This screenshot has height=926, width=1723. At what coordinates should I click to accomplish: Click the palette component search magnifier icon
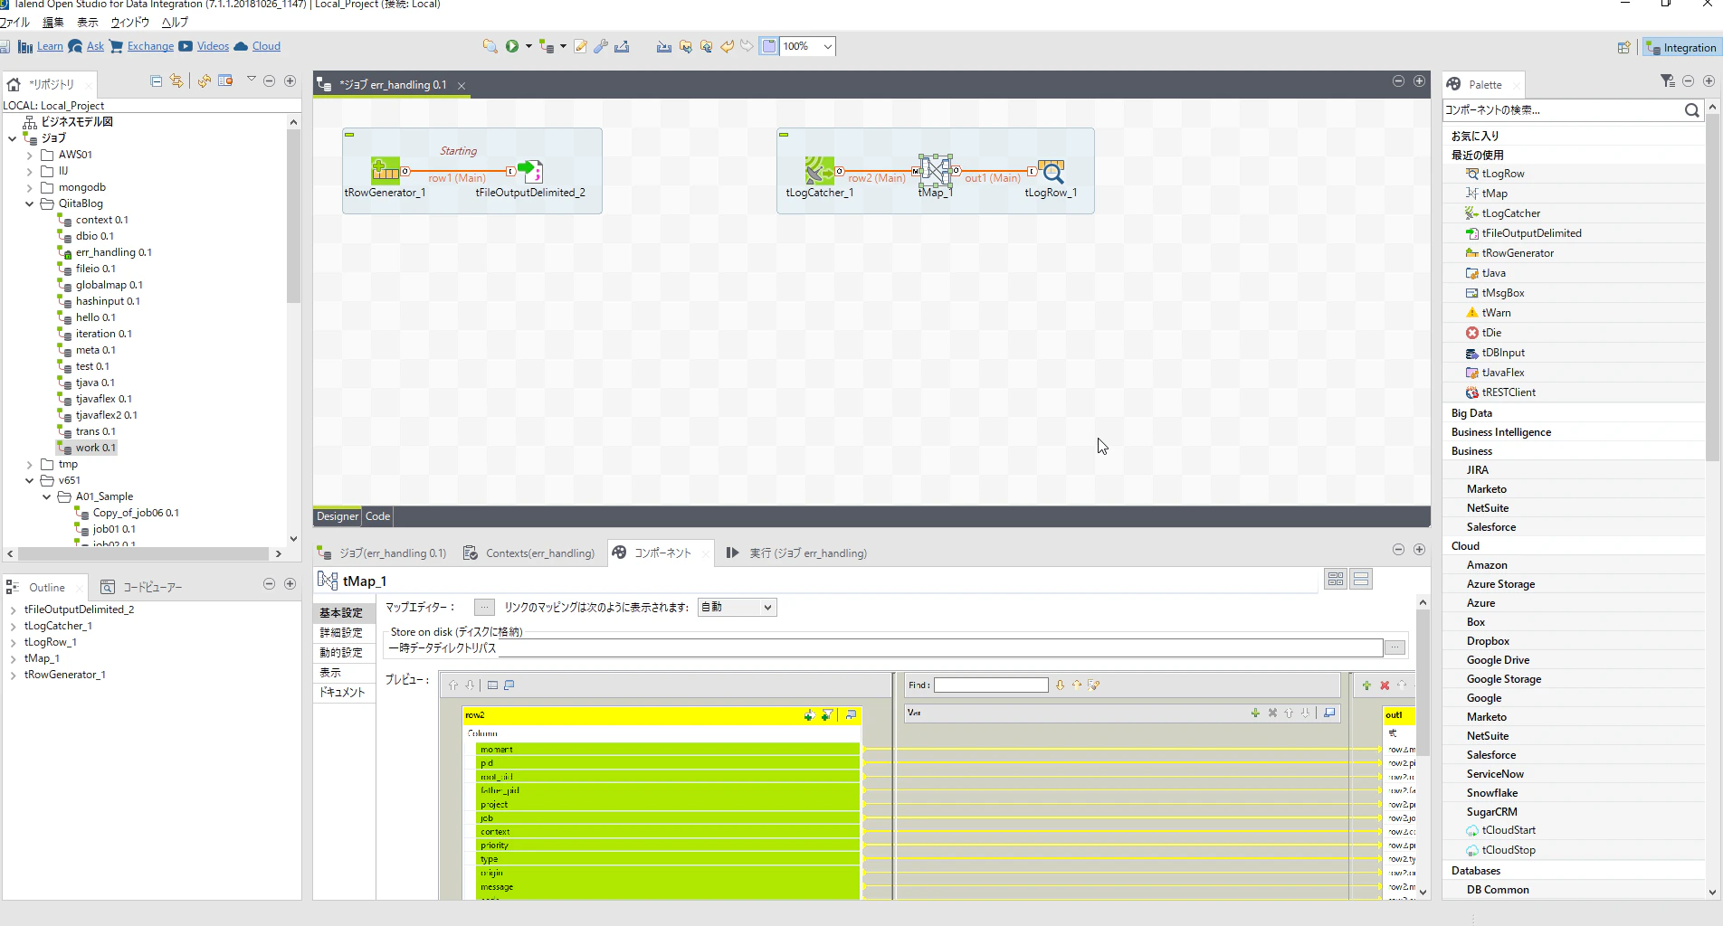point(1691,110)
